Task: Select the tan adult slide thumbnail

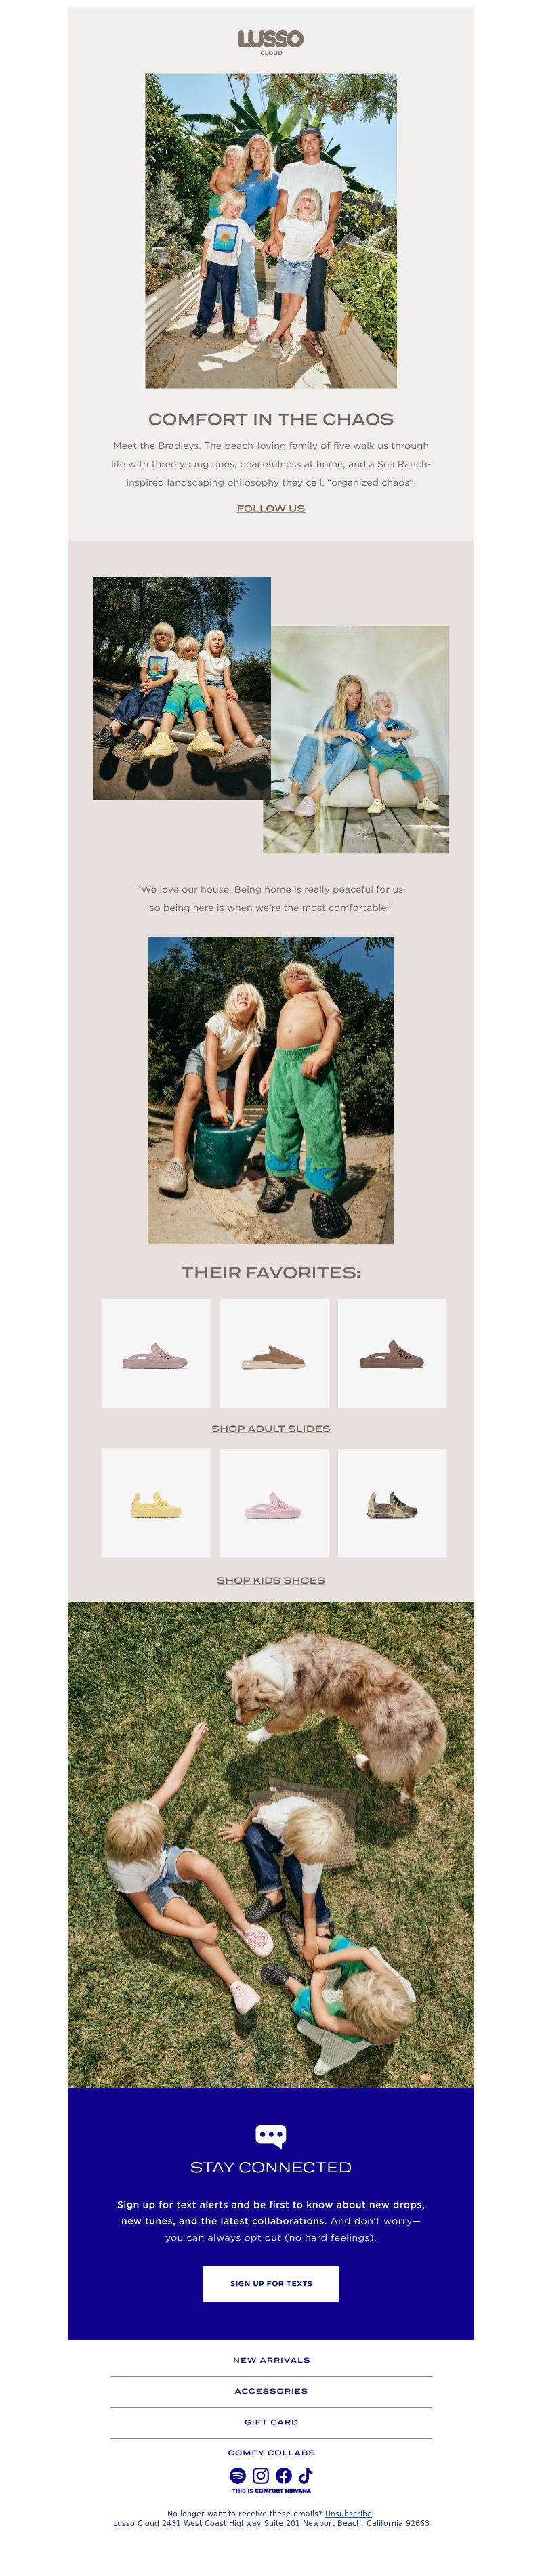Action: click(274, 1353)
